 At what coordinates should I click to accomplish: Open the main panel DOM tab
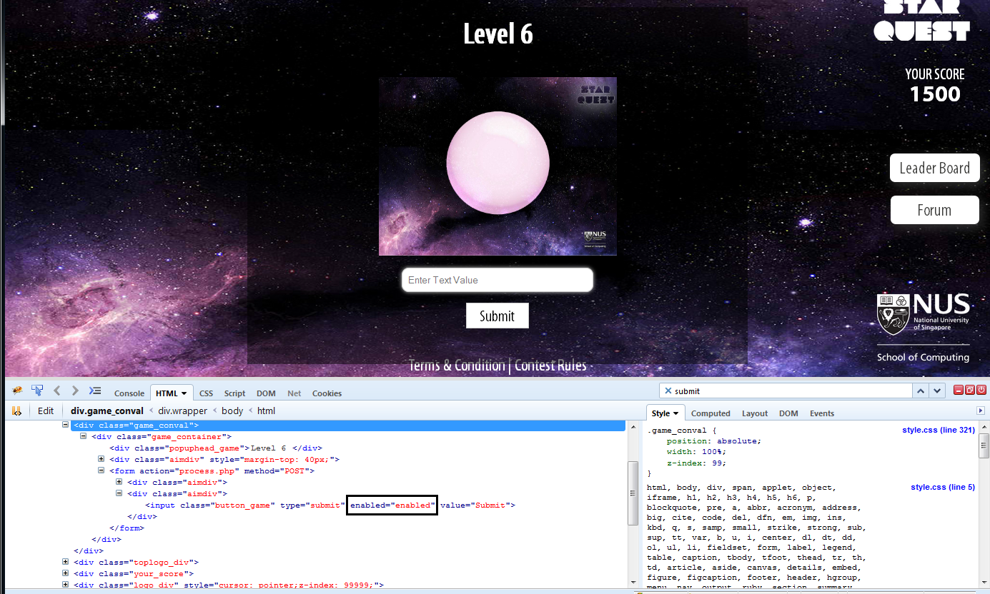(x=266, y=393)
